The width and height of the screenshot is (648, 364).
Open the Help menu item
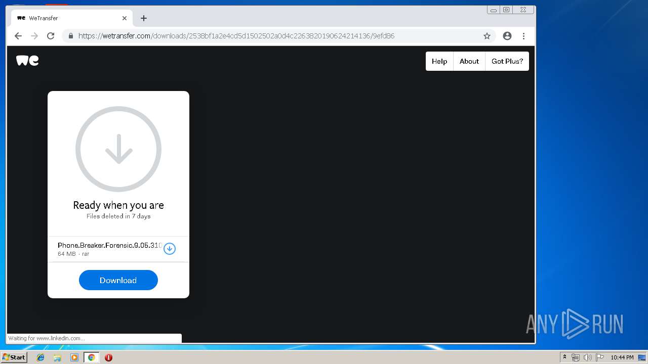[439, 61]
